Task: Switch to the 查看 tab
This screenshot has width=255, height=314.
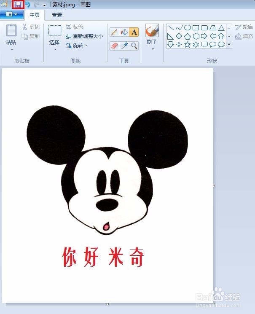Action: [x=56, y=15]
